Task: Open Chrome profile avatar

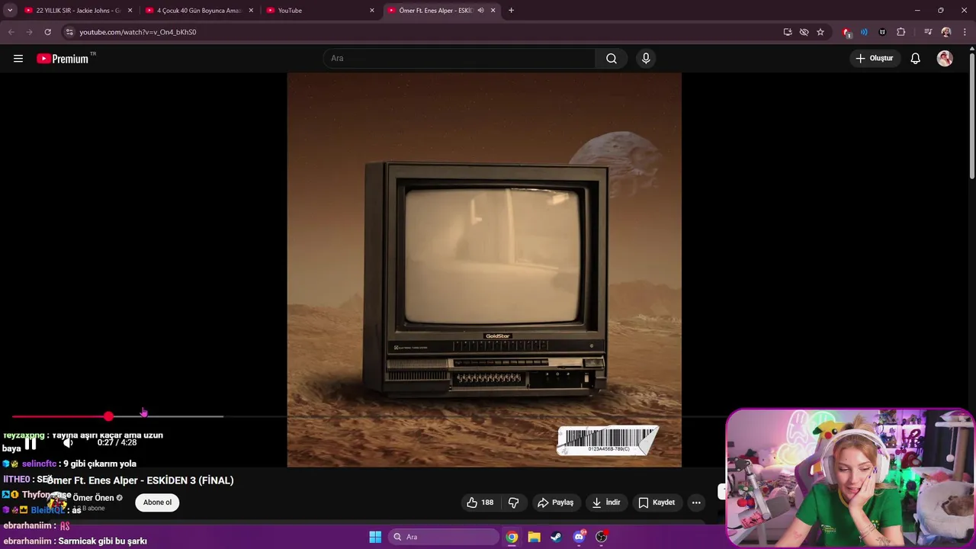Action: click(946, 32)
